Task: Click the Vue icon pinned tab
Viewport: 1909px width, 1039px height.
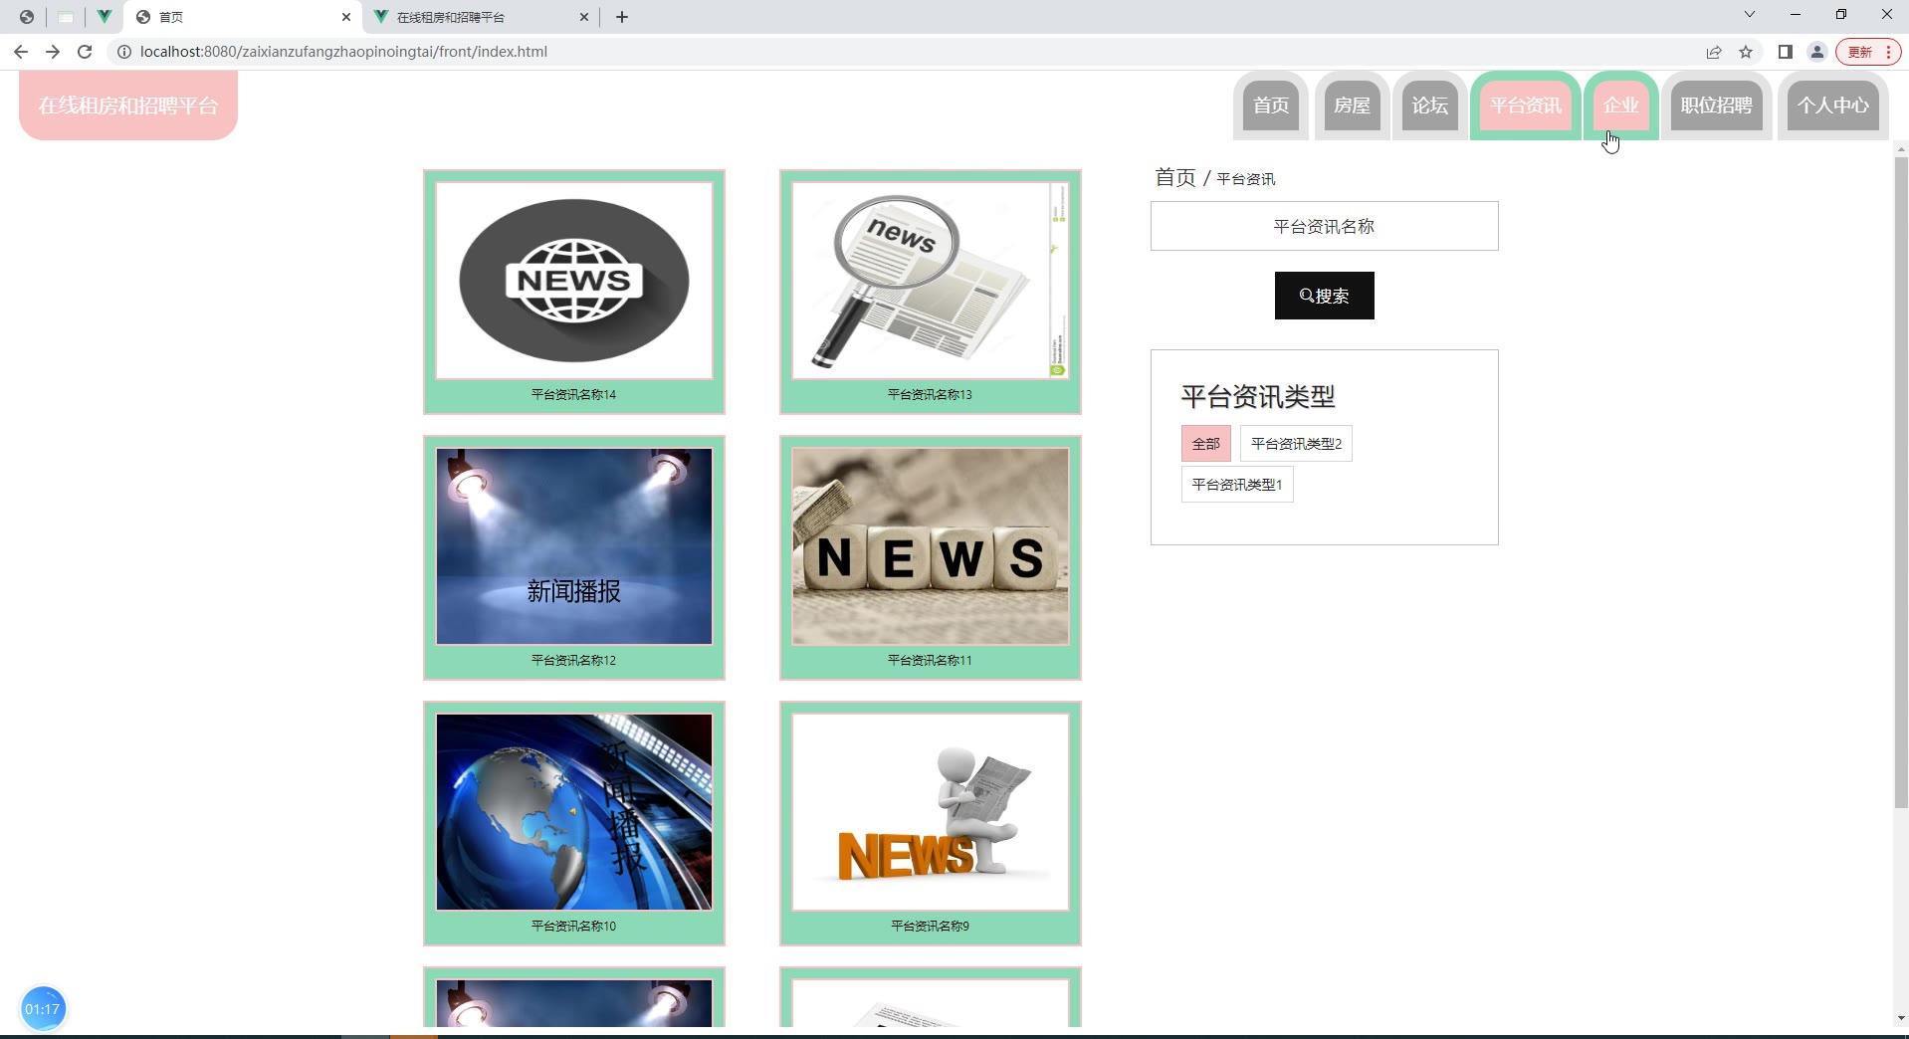Action: tap(104, 17)
